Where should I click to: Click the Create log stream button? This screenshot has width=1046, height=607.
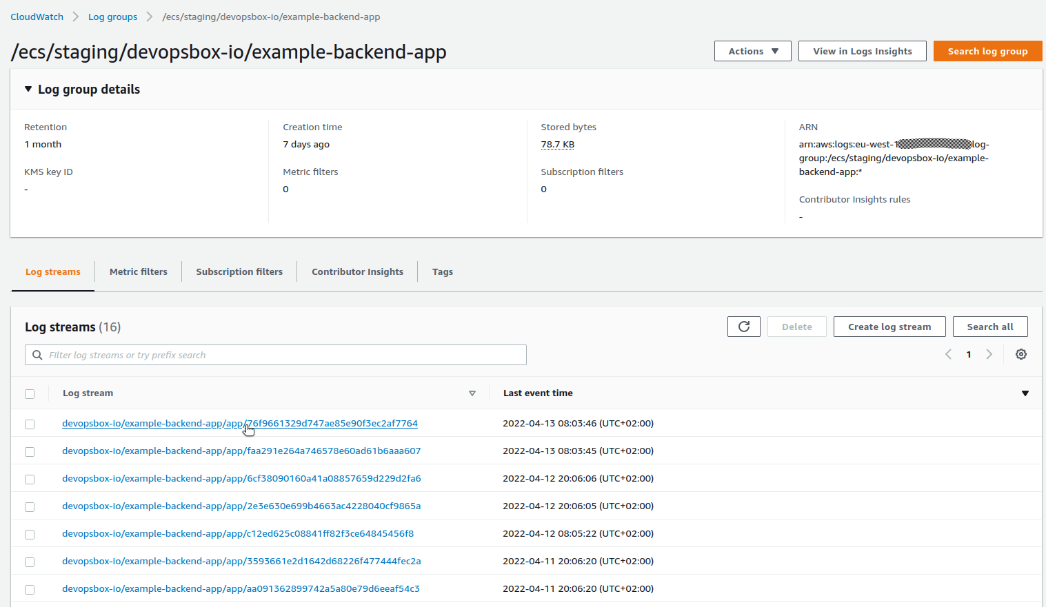(889, 326)
